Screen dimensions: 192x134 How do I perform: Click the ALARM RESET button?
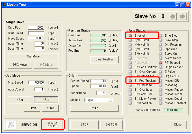52,124
